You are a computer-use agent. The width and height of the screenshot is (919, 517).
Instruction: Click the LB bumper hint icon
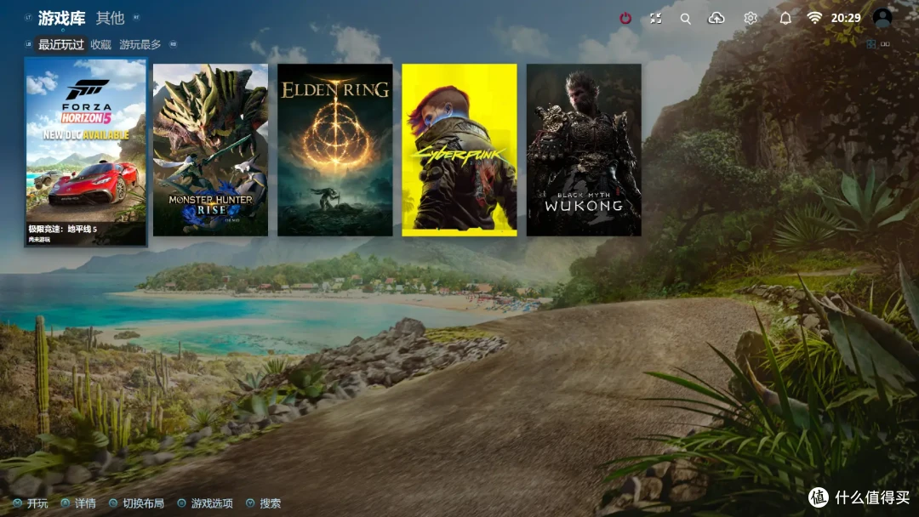click(x=28, y=44)
